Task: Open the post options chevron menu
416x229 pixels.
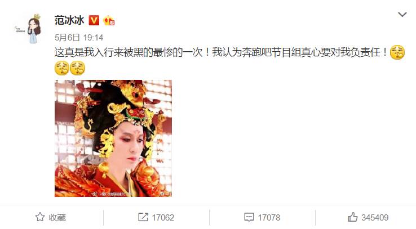Action: tap(402, 14)
